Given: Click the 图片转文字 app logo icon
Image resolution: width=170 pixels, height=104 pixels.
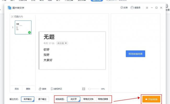Looking at the screenshot, I should pyautogui.click(x=9, y=8).
